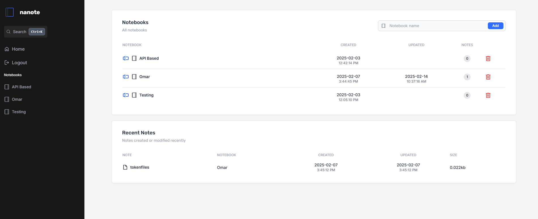
Task: Select the Home icon in the sidebar
Action: tap(7, 49)
